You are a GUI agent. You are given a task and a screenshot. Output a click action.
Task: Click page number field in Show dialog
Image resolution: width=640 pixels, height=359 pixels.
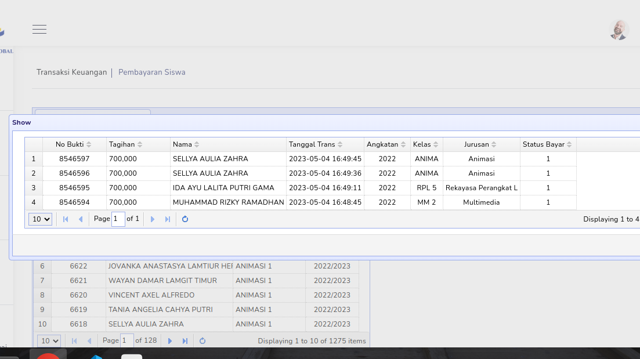point(118,219)
